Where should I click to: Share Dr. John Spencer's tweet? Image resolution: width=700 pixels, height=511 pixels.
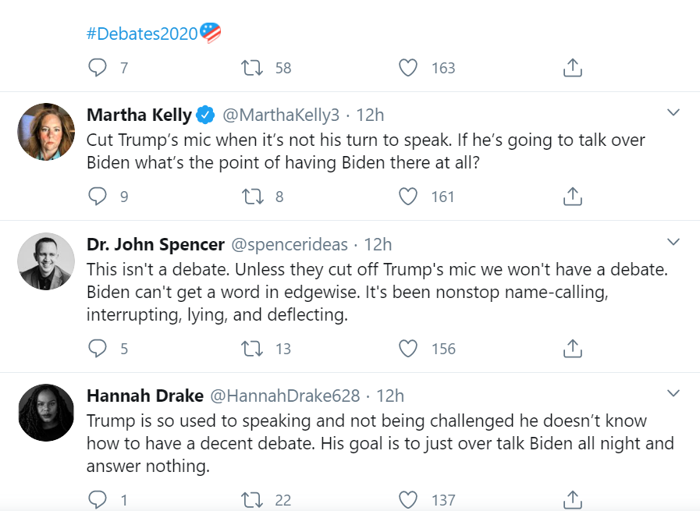coord(573,348)
